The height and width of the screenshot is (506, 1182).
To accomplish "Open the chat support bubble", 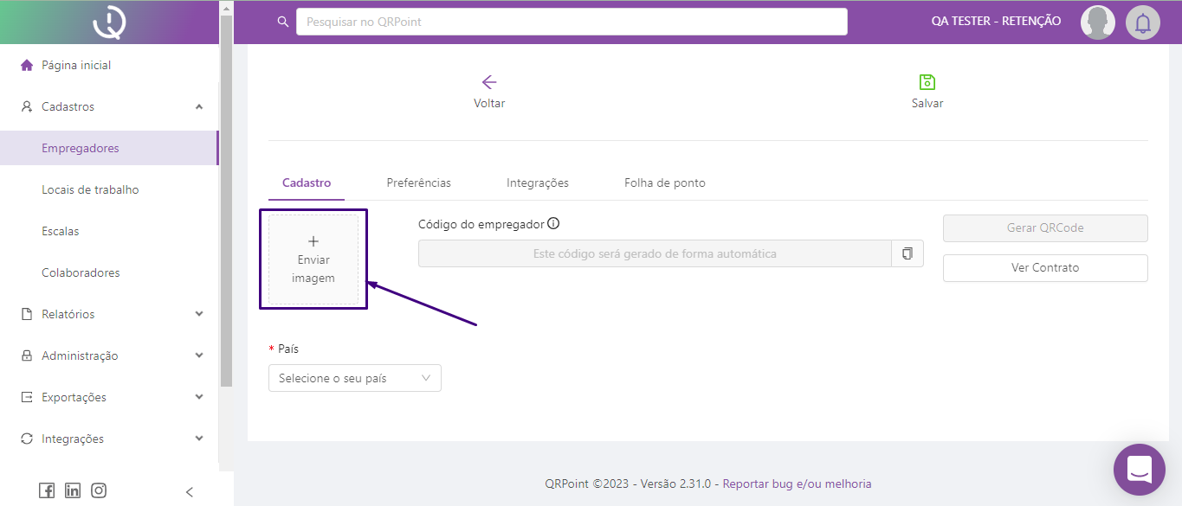I will (x=1139, y=470).
